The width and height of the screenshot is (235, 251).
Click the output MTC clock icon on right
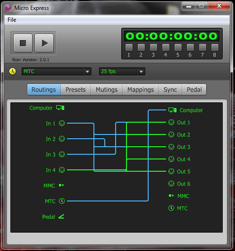[171, 208]
